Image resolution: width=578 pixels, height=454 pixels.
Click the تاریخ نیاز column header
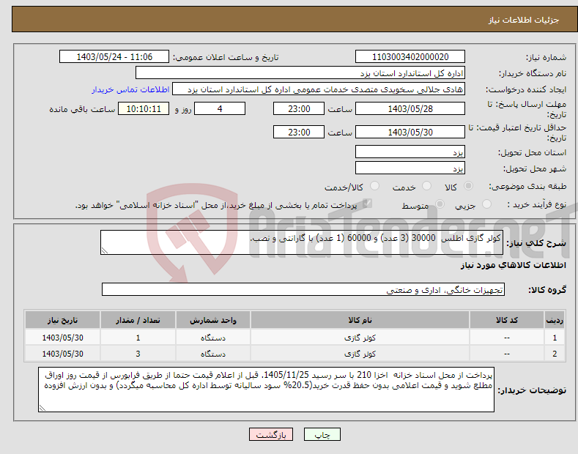(63, 320)
